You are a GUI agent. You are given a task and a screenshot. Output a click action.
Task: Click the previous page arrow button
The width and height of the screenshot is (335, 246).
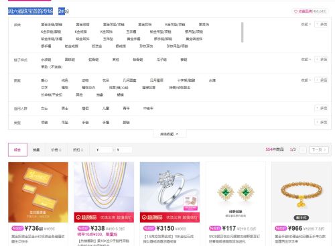pyautogui.click(x=303, y=149)
